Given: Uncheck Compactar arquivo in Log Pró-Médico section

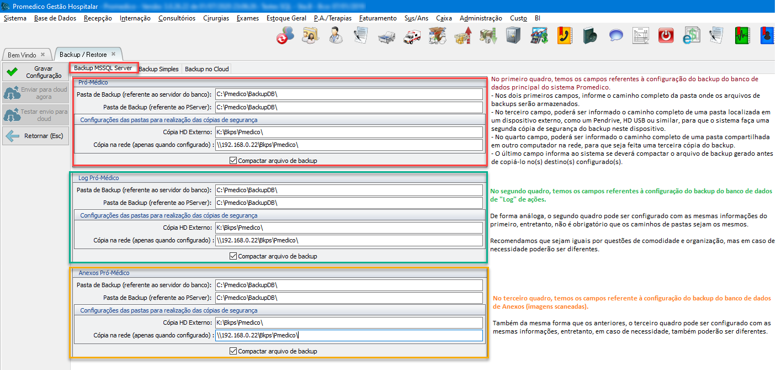Looking at the screenshot, I should tap(233, 256).
